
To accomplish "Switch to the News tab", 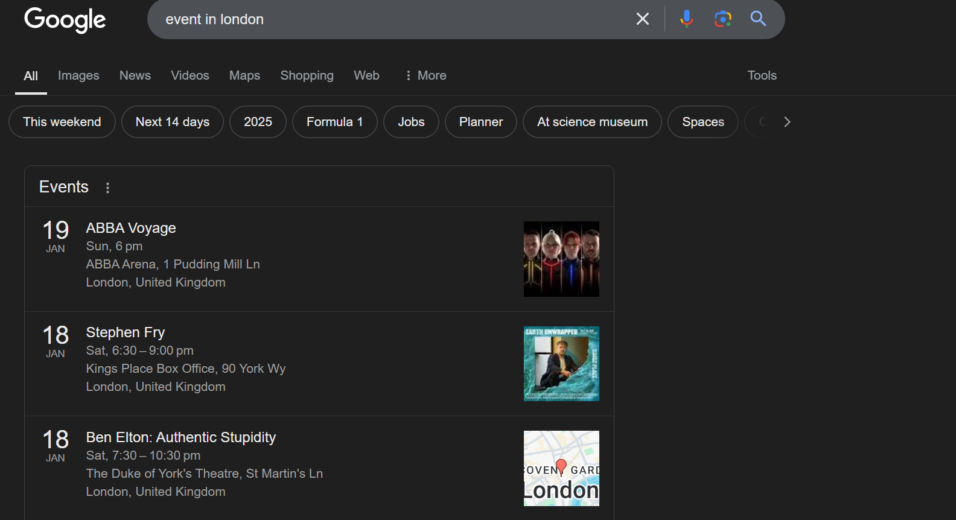I will [x=135, y=75].
